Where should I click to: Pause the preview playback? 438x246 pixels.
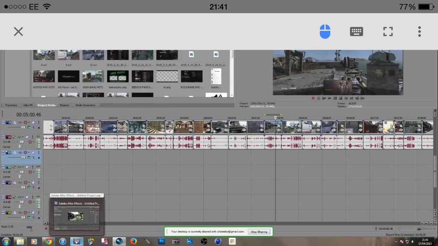[x=335, y=98]
